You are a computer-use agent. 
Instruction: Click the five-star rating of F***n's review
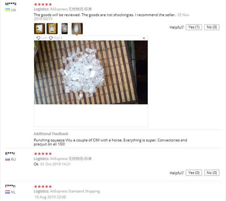pos(43,186)
